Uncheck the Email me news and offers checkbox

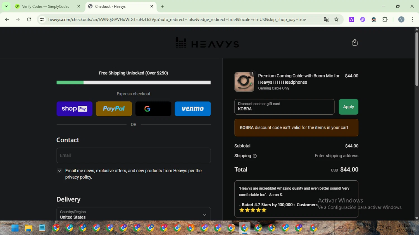(59, 171)
